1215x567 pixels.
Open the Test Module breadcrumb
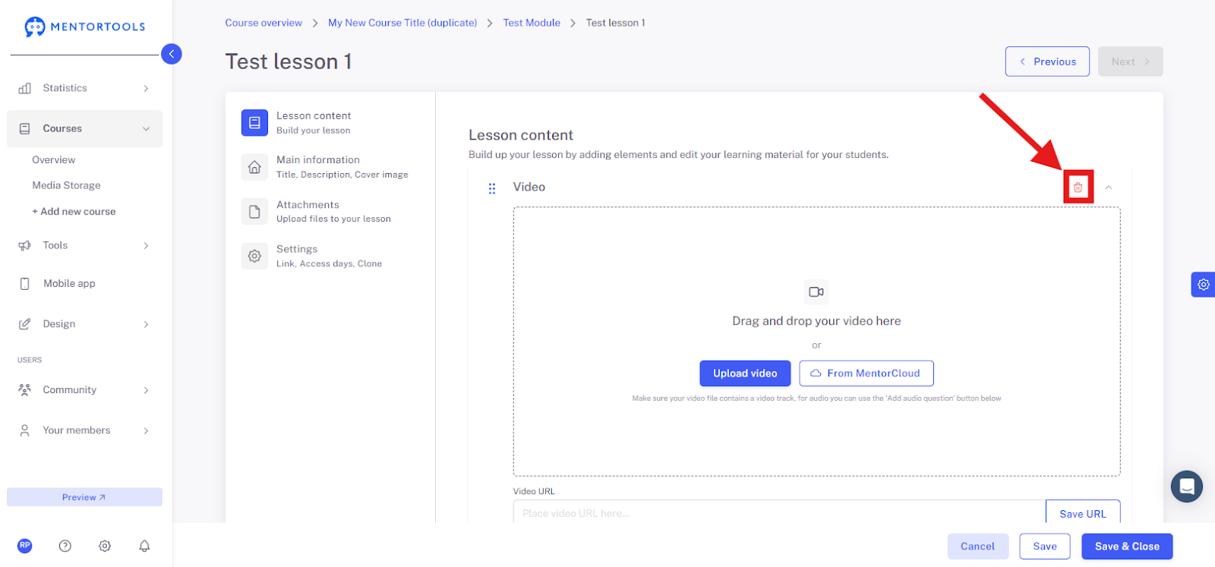coord(532,23)
